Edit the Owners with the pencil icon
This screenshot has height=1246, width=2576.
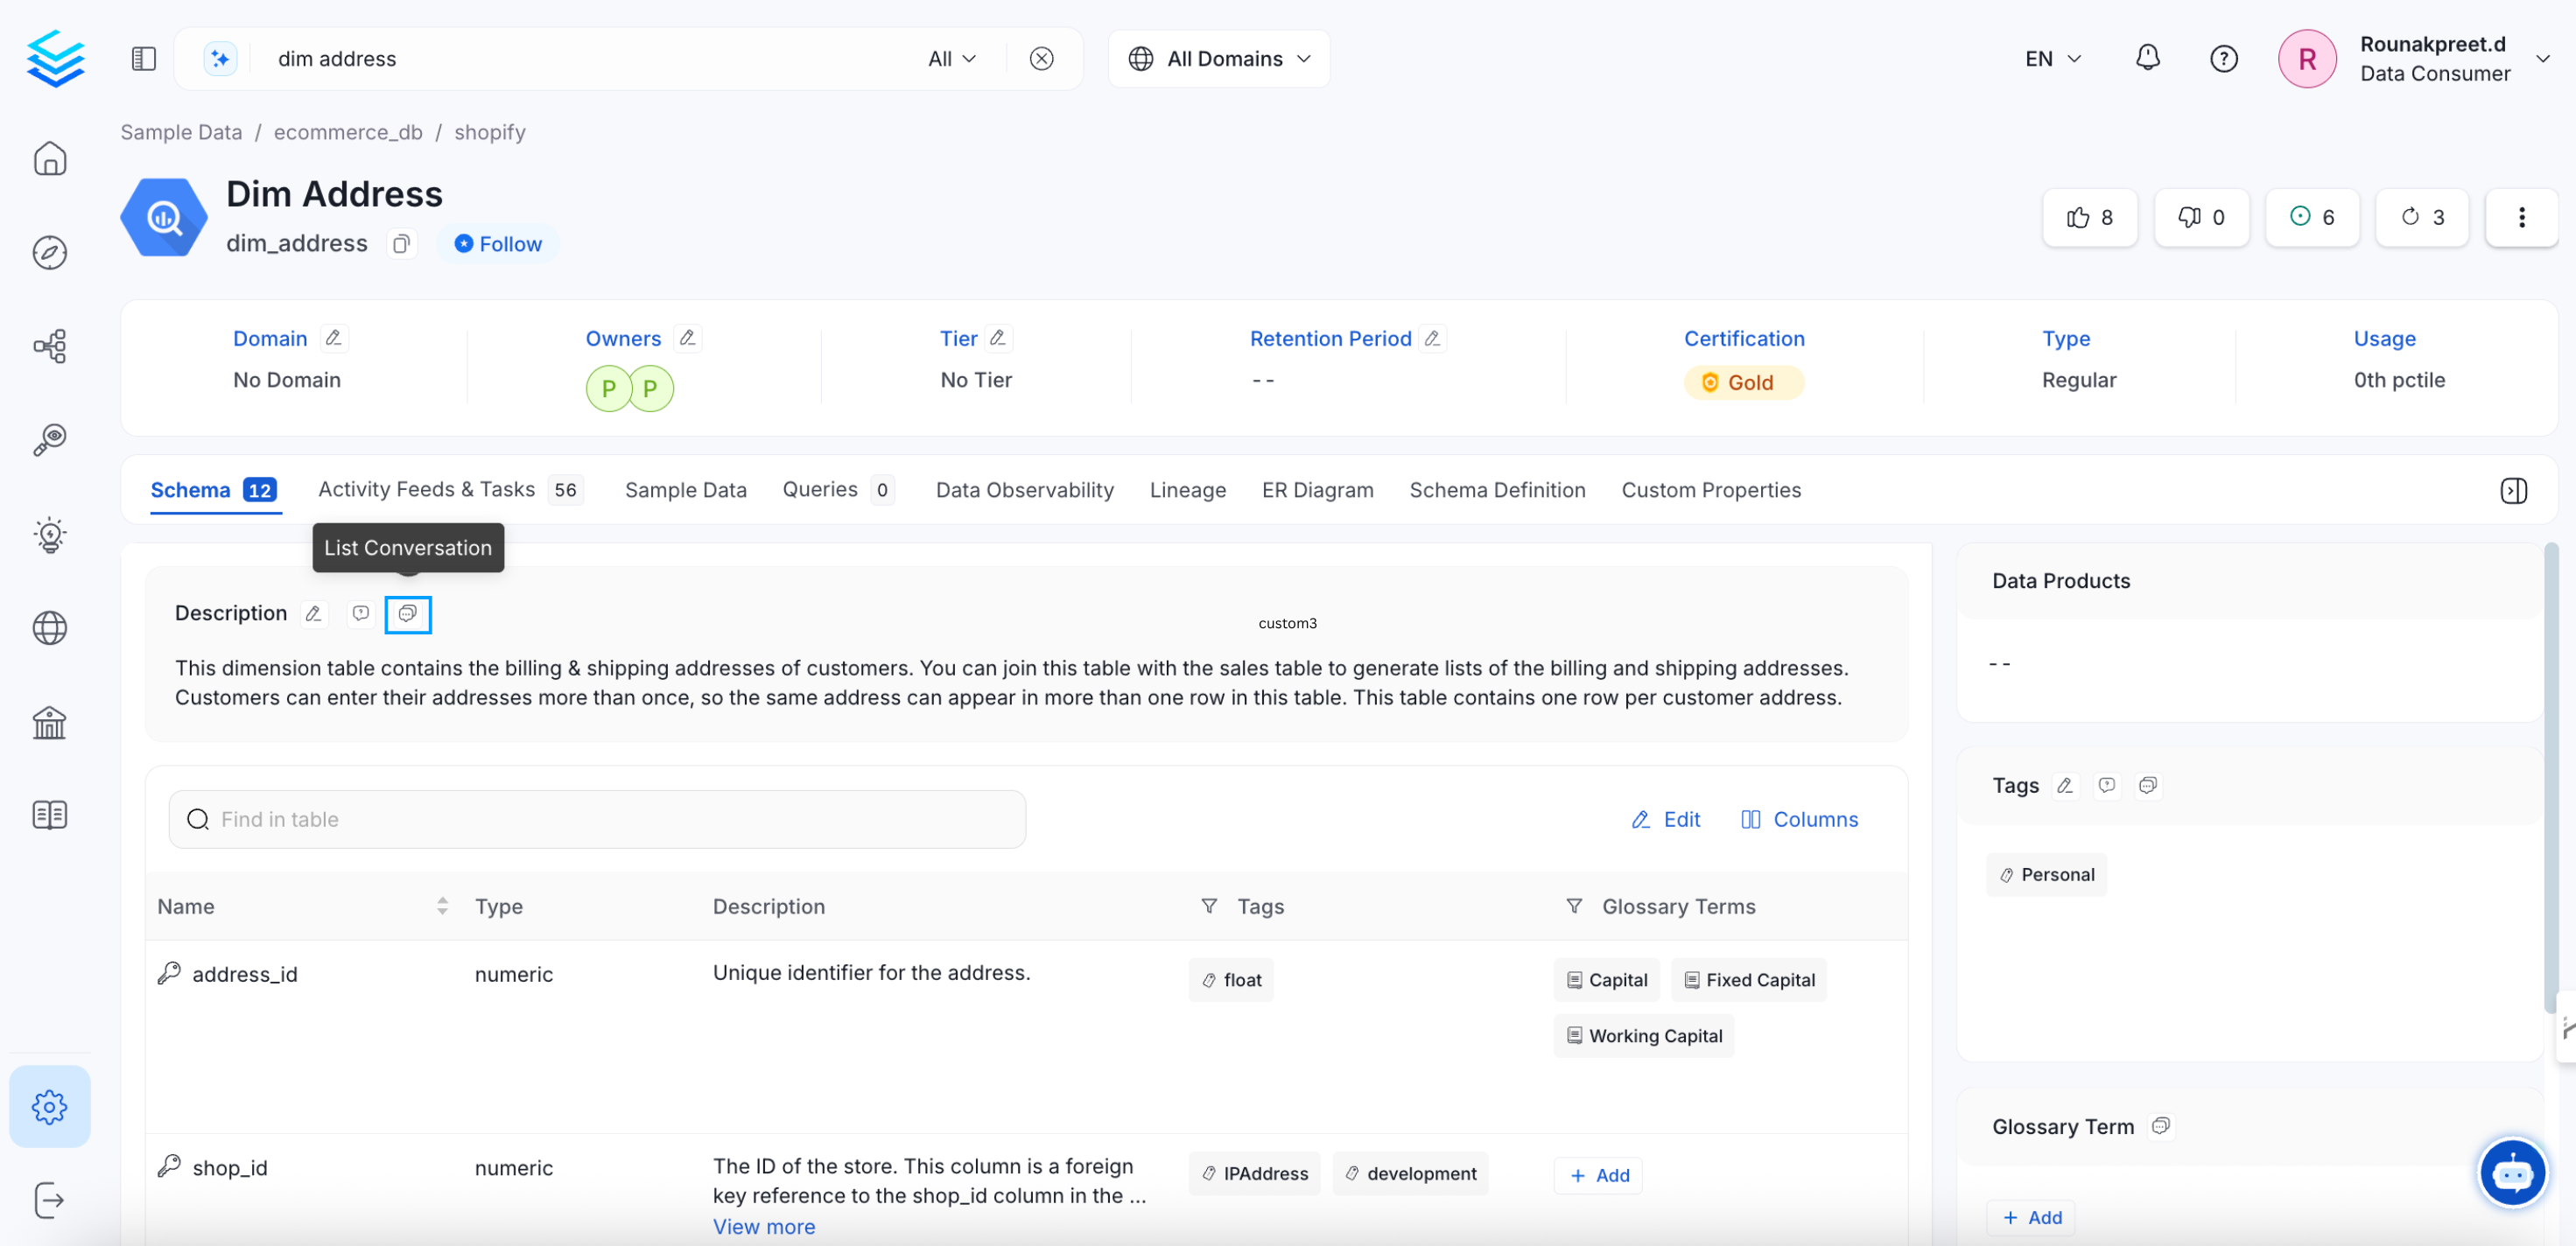tap(687, 338)
